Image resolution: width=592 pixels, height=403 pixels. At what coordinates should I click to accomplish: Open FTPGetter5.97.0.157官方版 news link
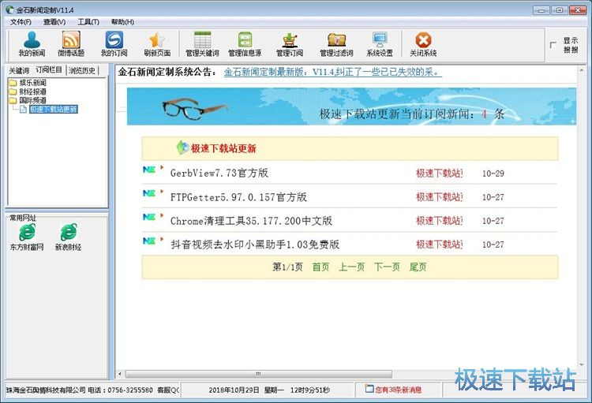click(x=238, y=197)
